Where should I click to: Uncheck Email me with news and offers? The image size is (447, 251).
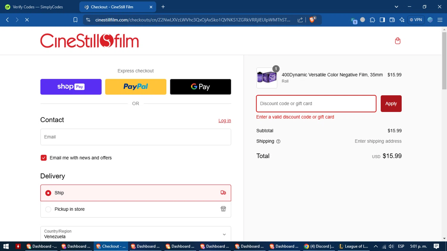[44, 158]
